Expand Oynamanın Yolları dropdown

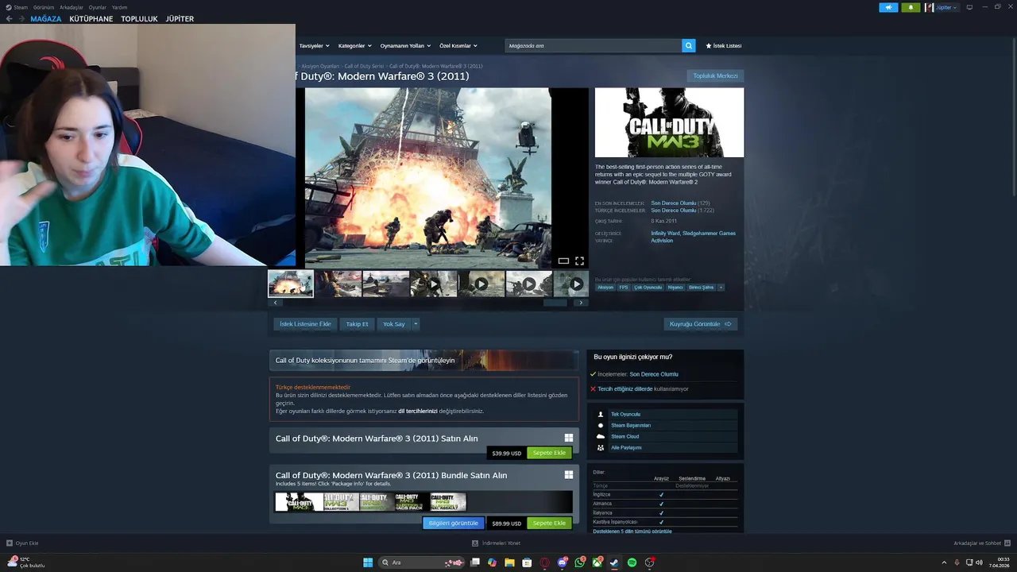[405, 46]
